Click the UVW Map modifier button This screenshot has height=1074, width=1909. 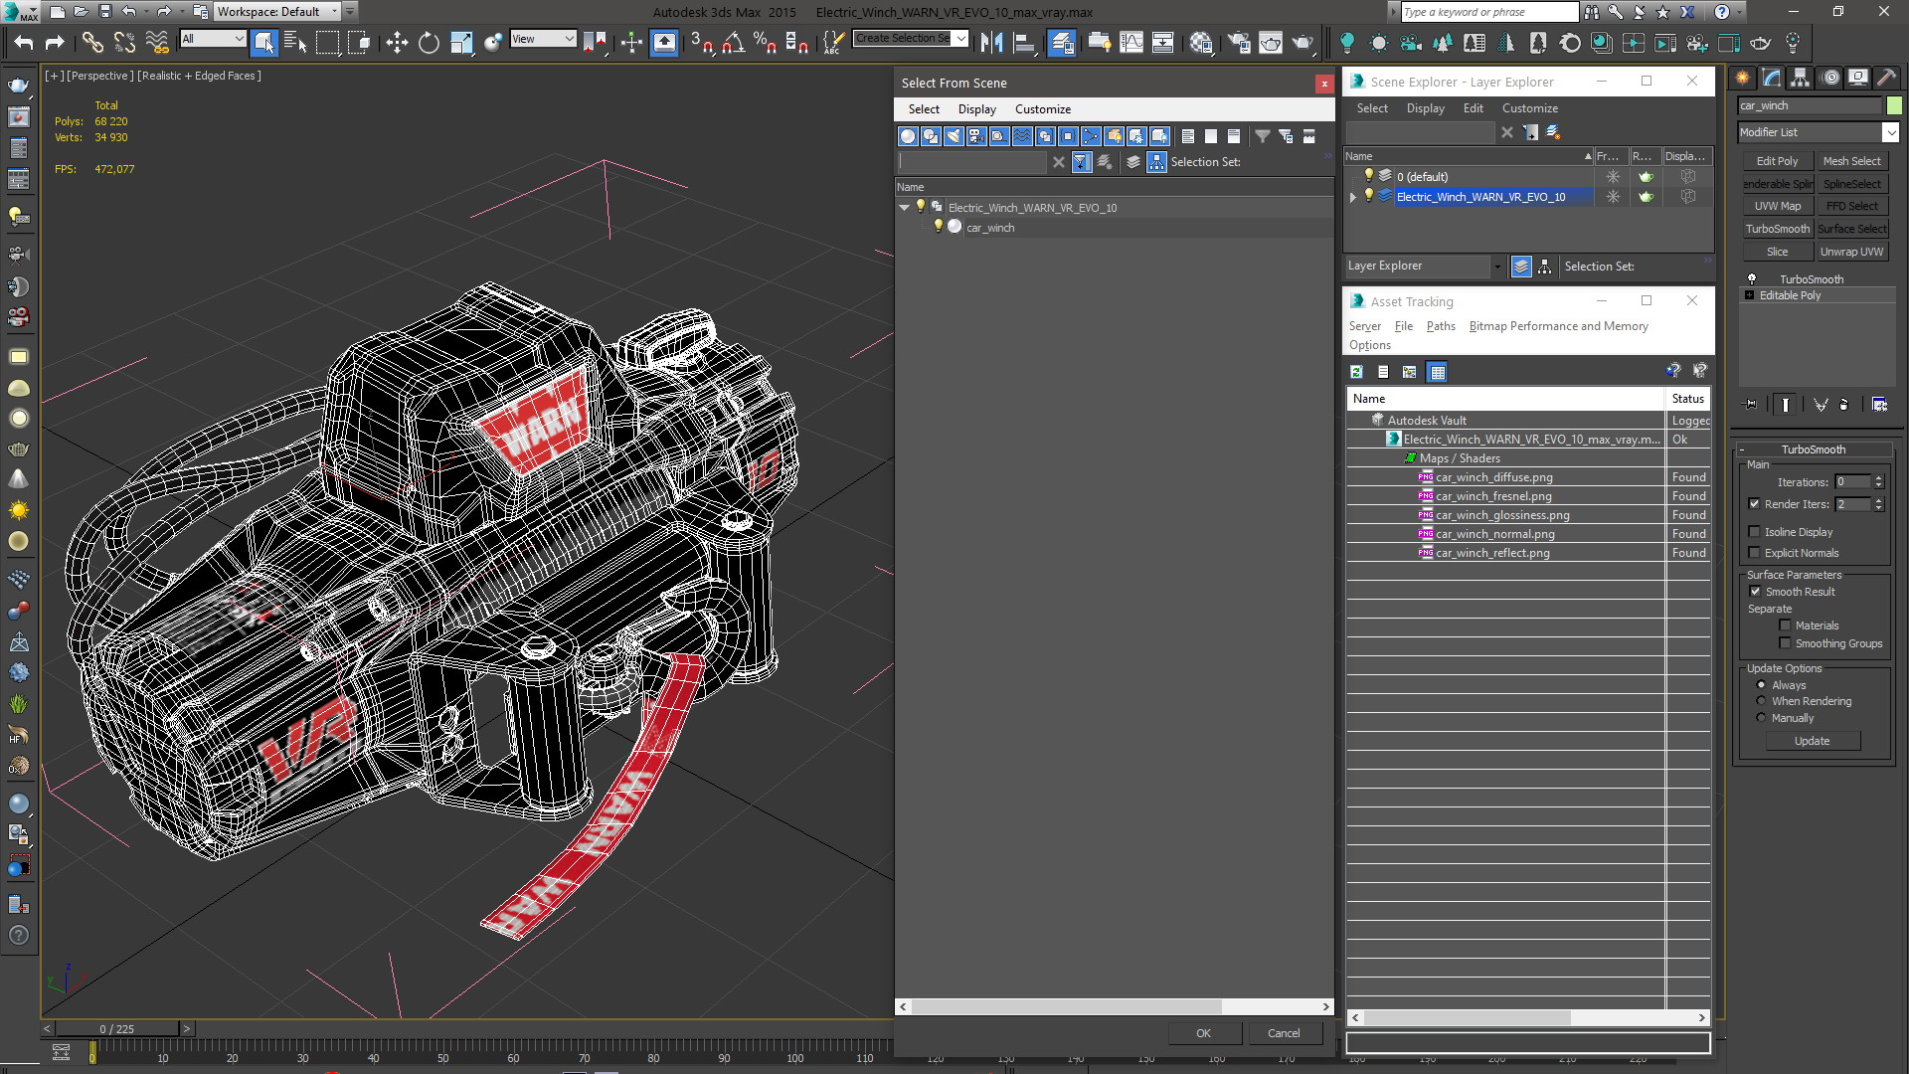(x=1777, y=206)
